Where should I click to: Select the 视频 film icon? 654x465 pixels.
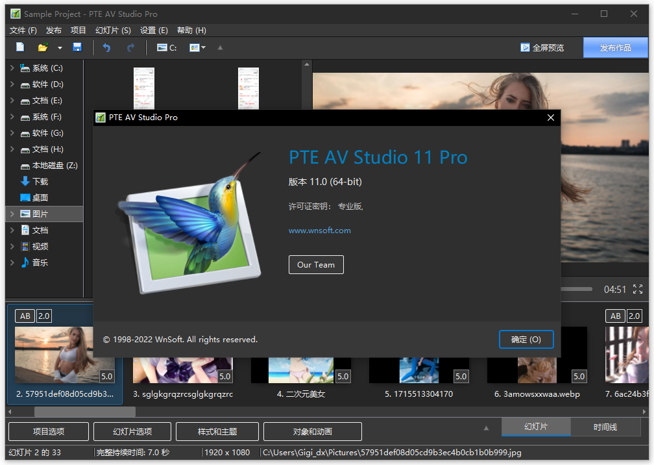tap(25, 246)
